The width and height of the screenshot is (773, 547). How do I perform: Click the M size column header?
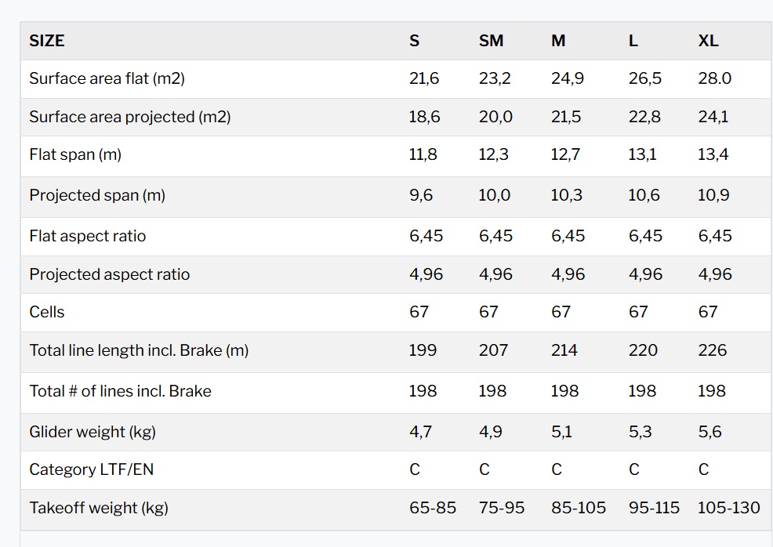click(558, 41)
